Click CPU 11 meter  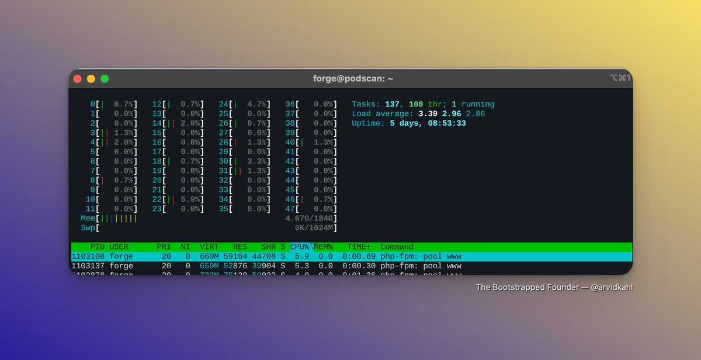coord(111,209)
